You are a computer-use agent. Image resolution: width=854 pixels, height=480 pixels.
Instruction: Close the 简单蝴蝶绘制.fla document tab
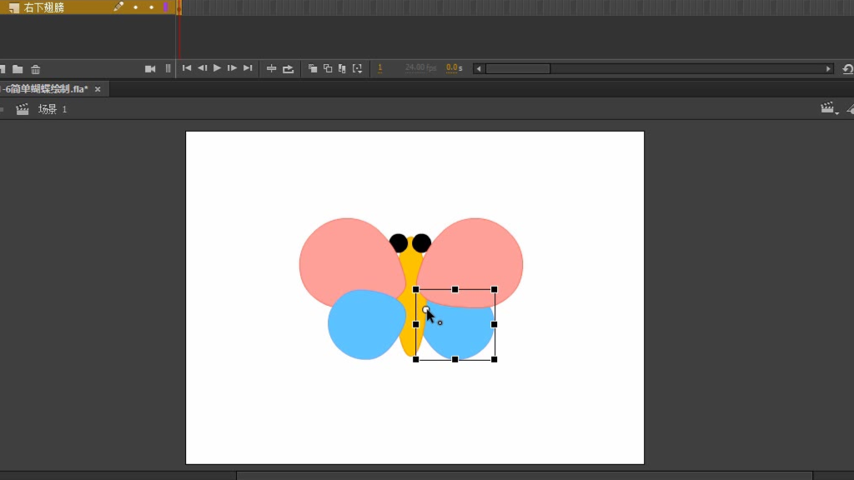98,89
